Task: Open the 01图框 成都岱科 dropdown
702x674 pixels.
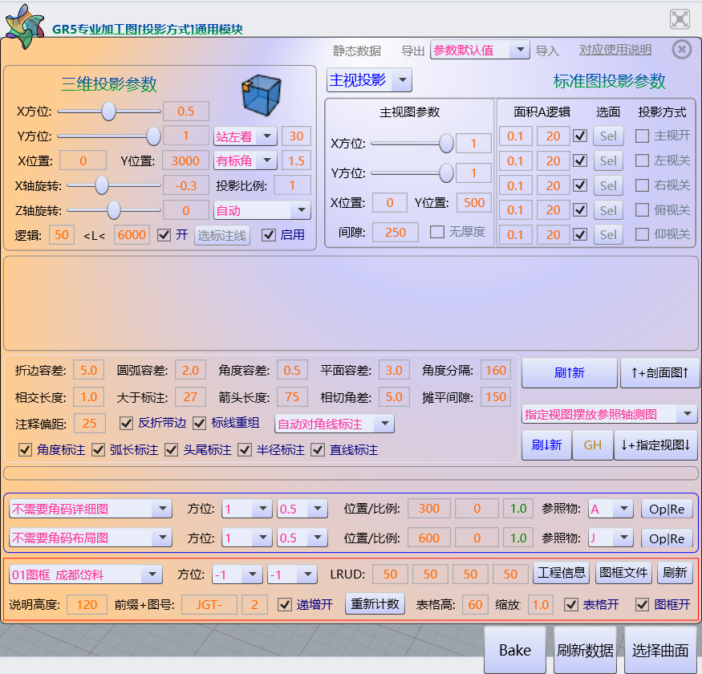Action: tap(89, 573)
